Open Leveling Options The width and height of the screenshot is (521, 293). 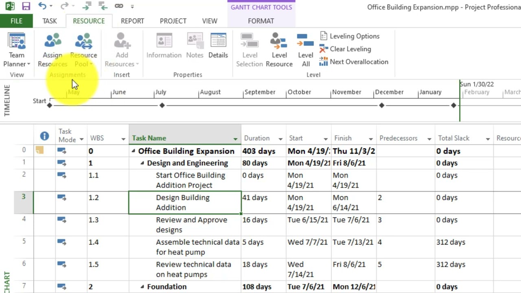point(350,36)
